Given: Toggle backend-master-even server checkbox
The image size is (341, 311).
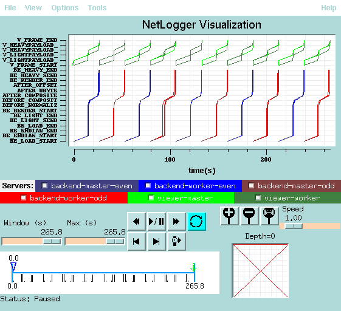Looking at the screenshot, I should (44, 186).
